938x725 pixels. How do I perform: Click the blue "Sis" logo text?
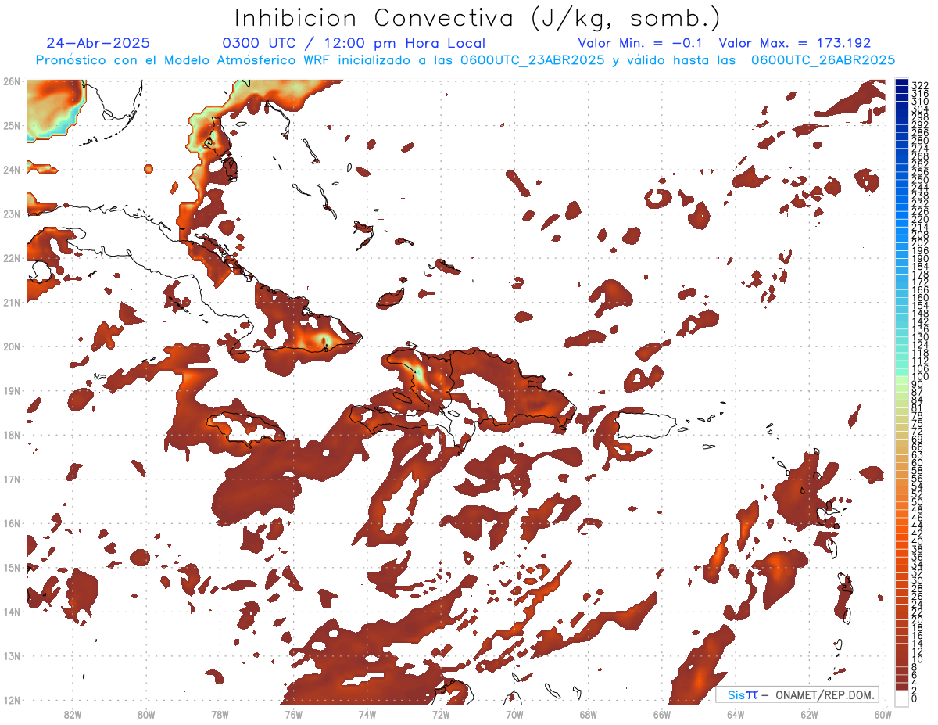click(736, 694)
